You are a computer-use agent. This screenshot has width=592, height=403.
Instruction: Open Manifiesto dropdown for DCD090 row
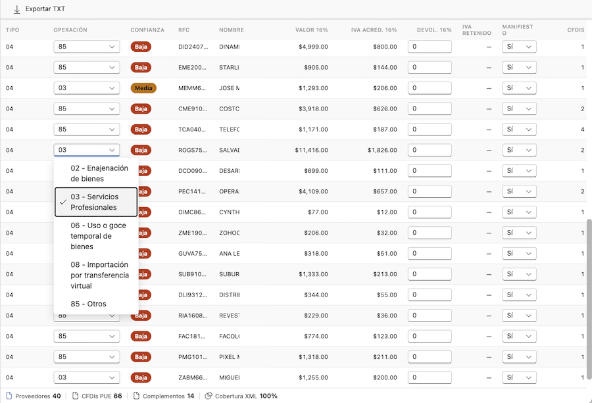519,171
